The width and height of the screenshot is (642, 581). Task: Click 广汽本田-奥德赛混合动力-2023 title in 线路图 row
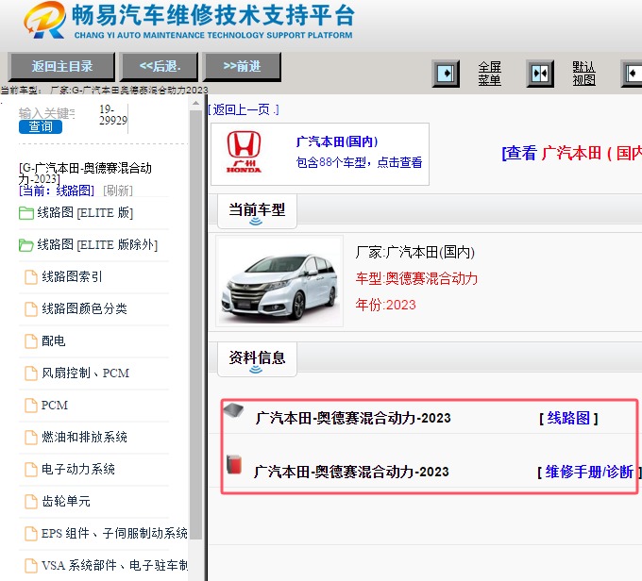(353, 418)
